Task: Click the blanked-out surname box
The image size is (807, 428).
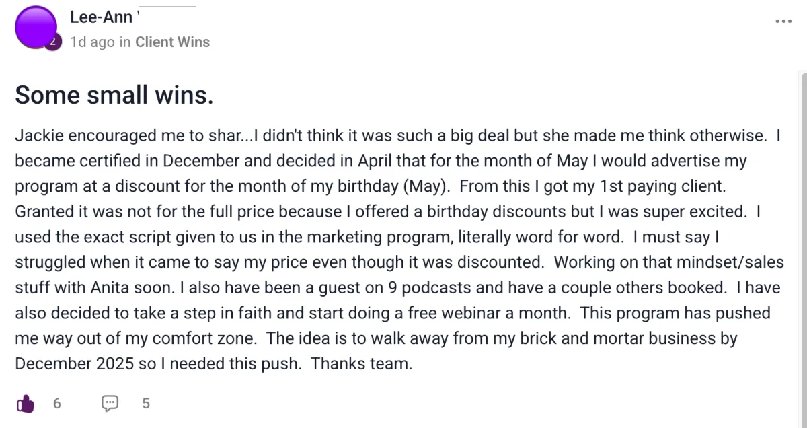Action: [166, 18]
